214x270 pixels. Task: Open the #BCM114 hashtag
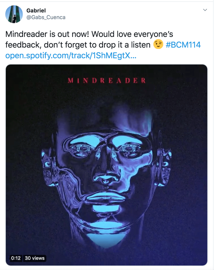pyautogui.click(x=183, y=45)
